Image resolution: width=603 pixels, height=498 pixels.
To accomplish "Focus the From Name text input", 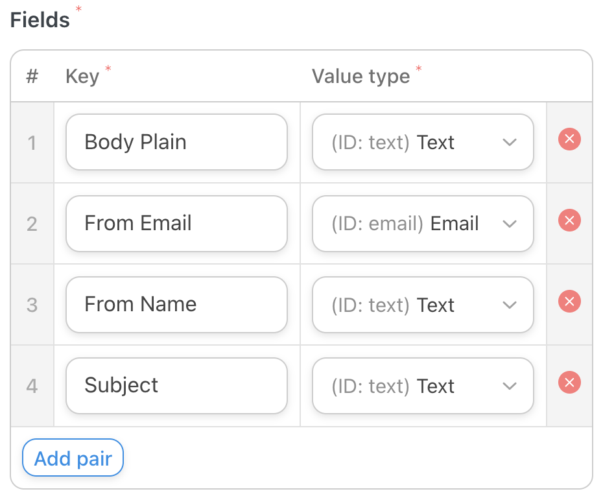I will pyautogui.click(x=176, y=304).
